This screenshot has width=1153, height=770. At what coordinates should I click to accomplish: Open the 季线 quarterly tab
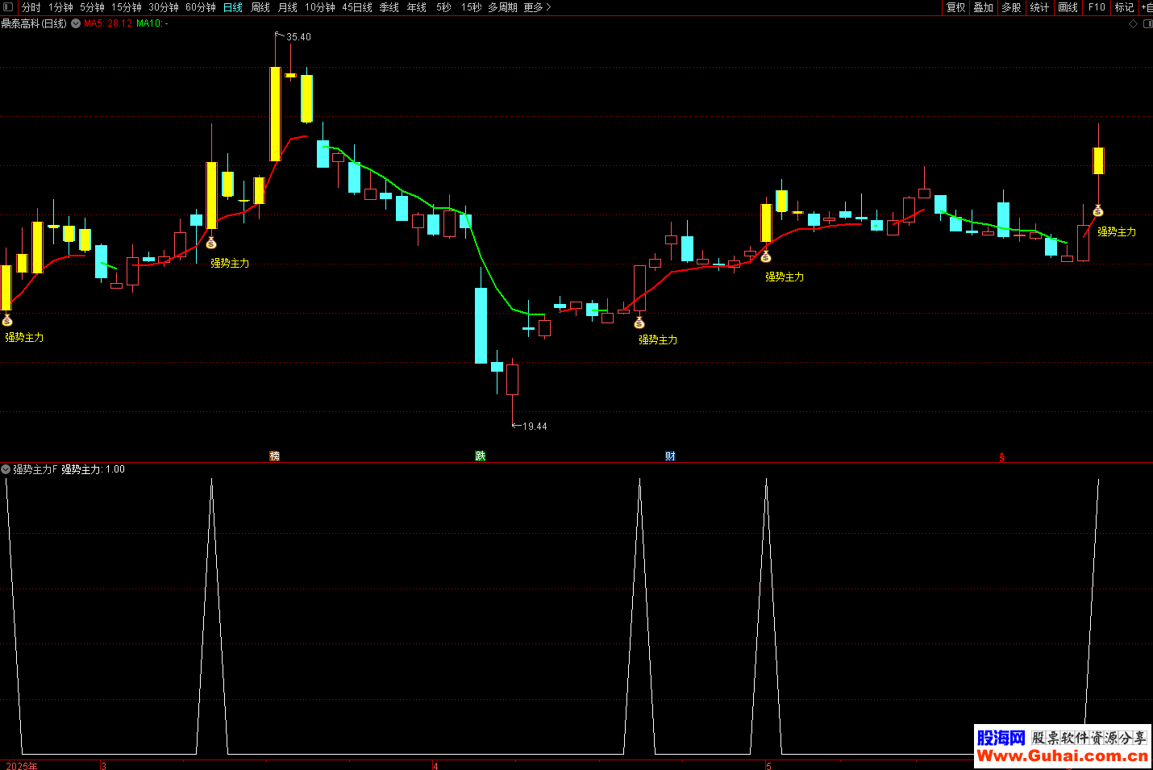click(x=389, y=7)
